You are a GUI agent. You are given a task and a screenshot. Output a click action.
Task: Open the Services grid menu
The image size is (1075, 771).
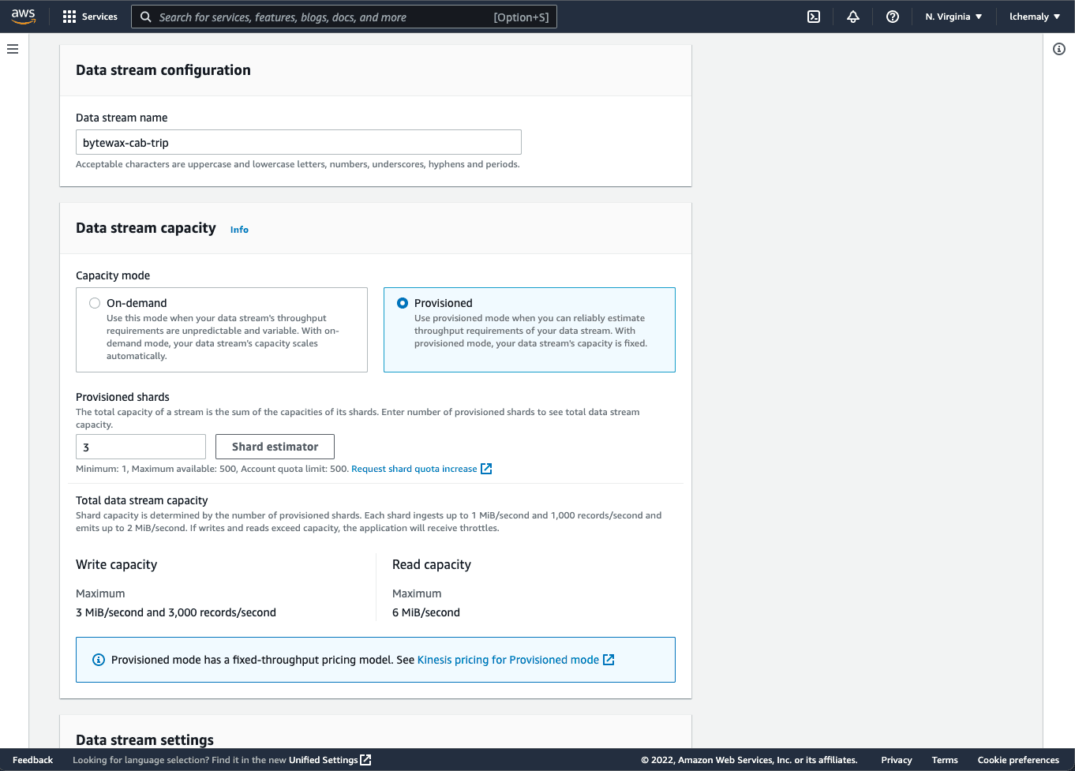point(69,17)
